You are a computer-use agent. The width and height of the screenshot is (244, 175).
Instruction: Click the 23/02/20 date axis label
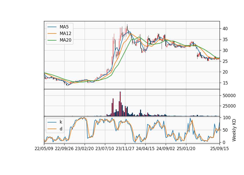click(84, 149)
